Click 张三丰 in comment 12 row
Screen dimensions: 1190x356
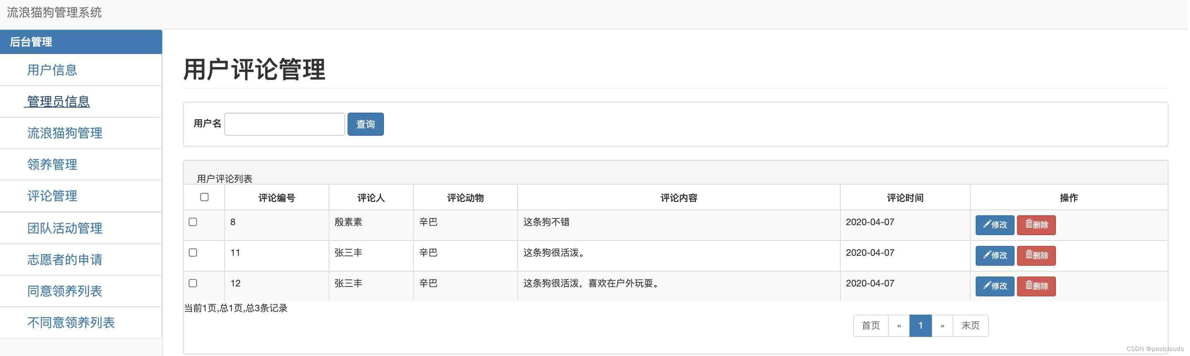(x=349, y=284)
